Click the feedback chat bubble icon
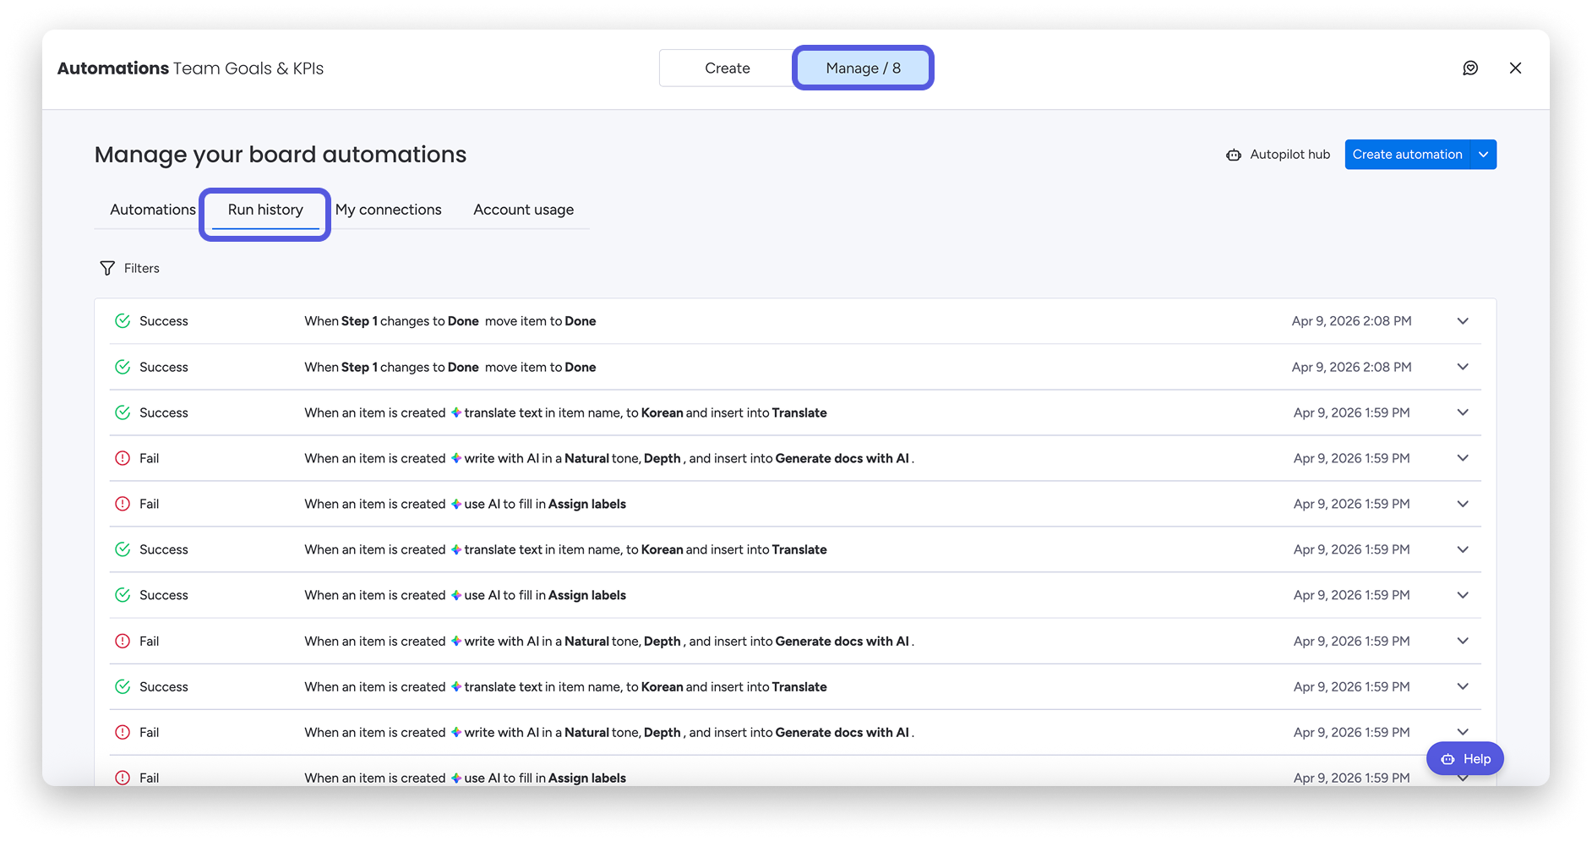This screenshot has width=1592, height=841. [x=1470, y=68]
